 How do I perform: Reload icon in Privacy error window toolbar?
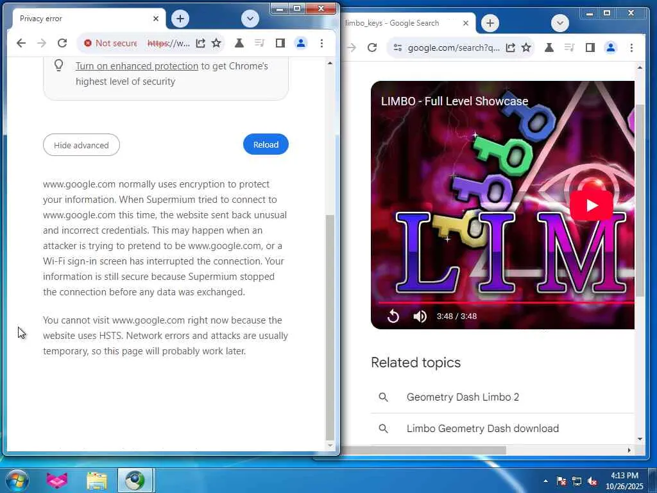coord(62,43)
